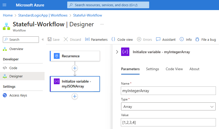This screenshot has height=129, width=219.
Task: Go to Home breadcrumb link
Action: [x=8, y=15]
